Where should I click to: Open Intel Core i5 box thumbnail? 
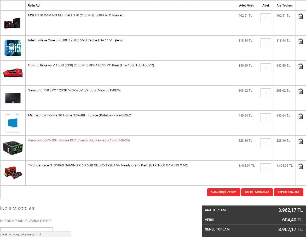(13, 48)
